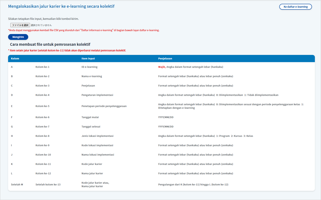Select the "Nama lokasi implementasi" cell

tap(98, 155)
